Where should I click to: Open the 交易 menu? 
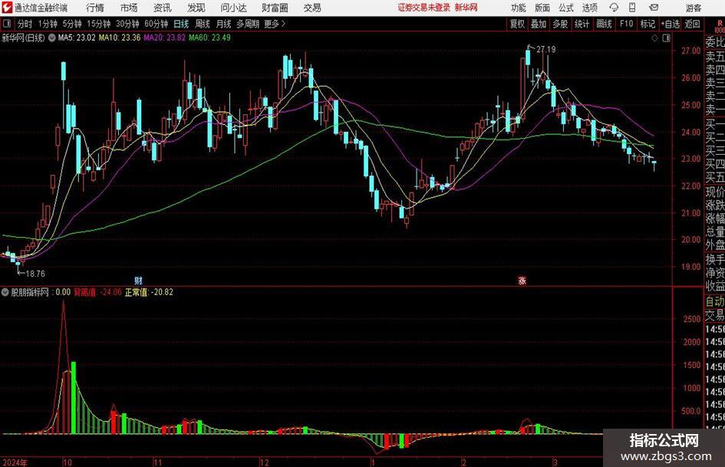312,8
